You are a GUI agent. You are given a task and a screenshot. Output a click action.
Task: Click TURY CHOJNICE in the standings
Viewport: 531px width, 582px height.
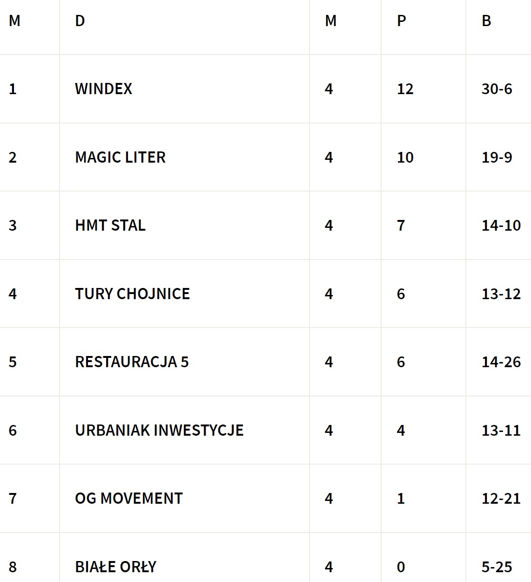click(132, 294)
